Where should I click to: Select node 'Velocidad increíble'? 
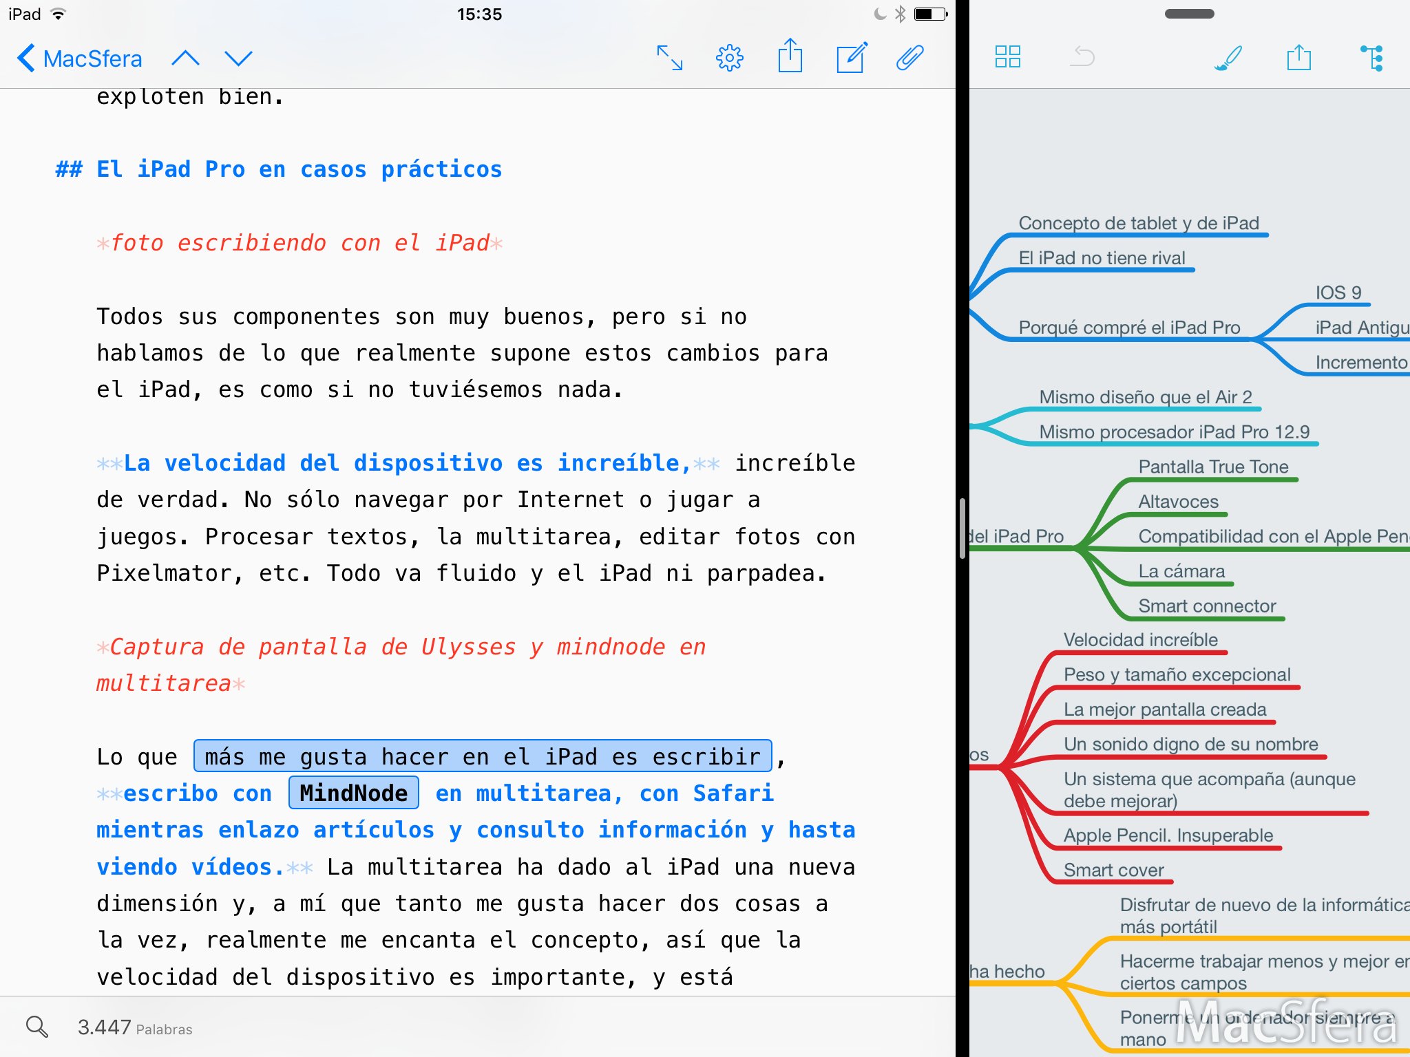pyautogui.click(x=1141, y=640)
